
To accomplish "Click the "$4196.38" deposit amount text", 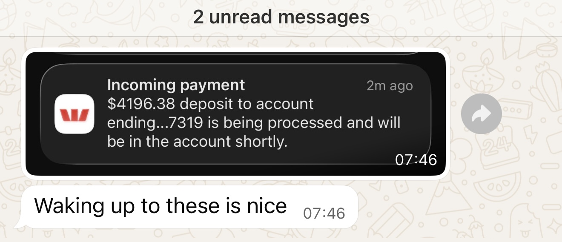I will [x=140, y=104].
